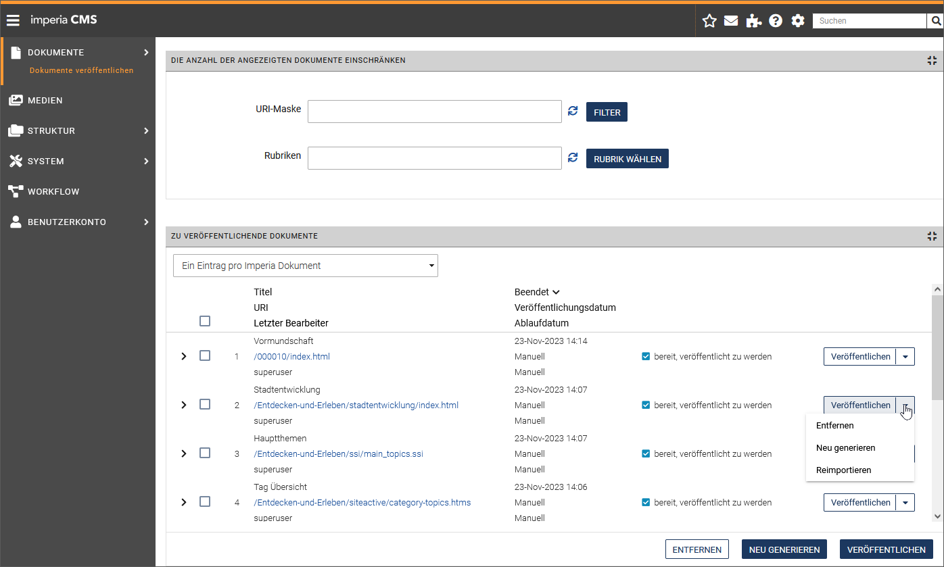Expand the Stadtentwicklung row details

184,405
